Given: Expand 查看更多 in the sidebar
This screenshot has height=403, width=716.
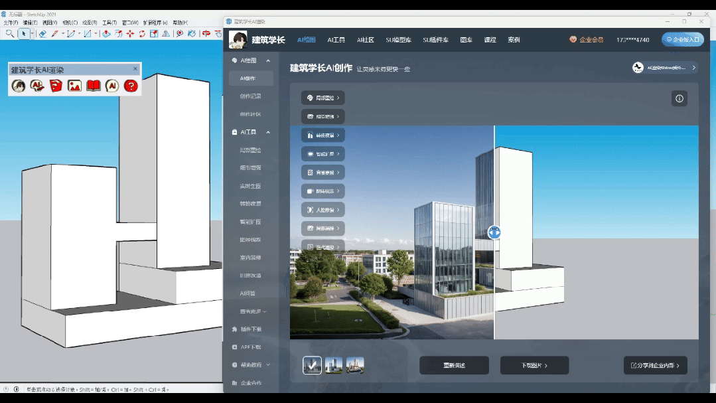Looking at the screenshot, I should click(253, 311).
